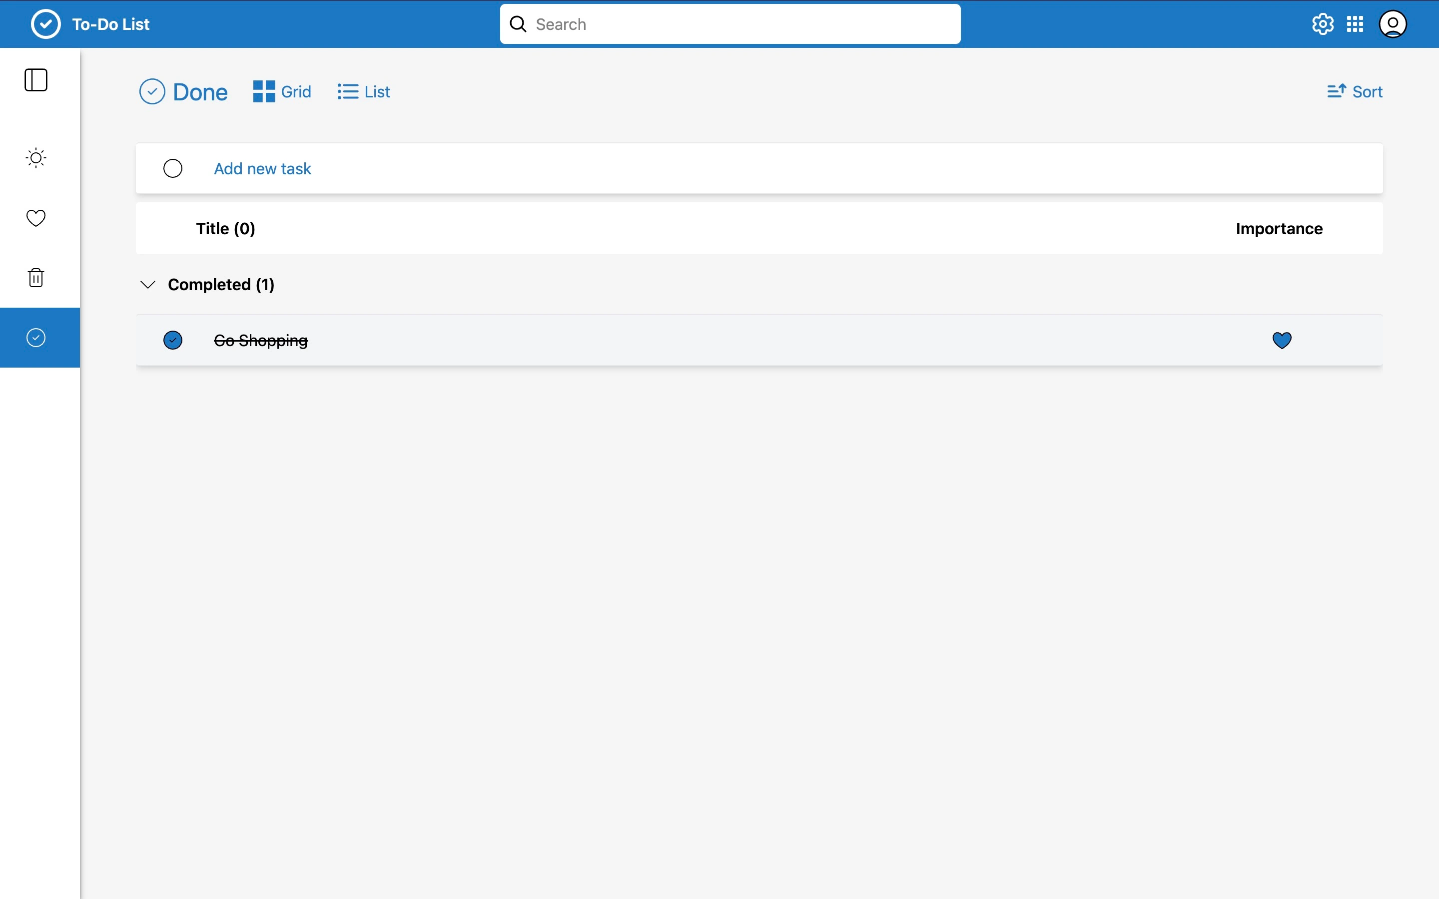Open the user account profile icon
1439x899 pixels.
pos(1393,24)
